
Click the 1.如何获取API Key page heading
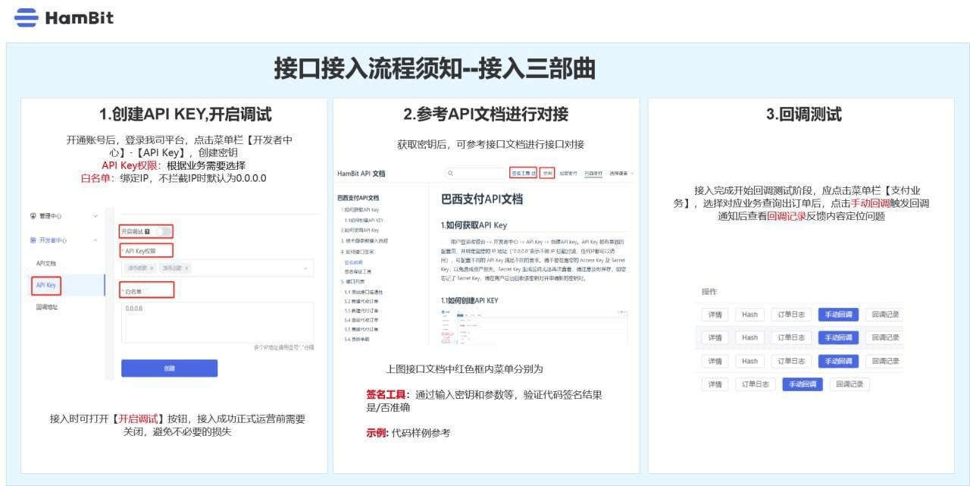point(474,225)
